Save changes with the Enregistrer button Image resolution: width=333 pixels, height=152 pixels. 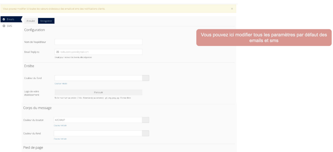pos(46,21)
